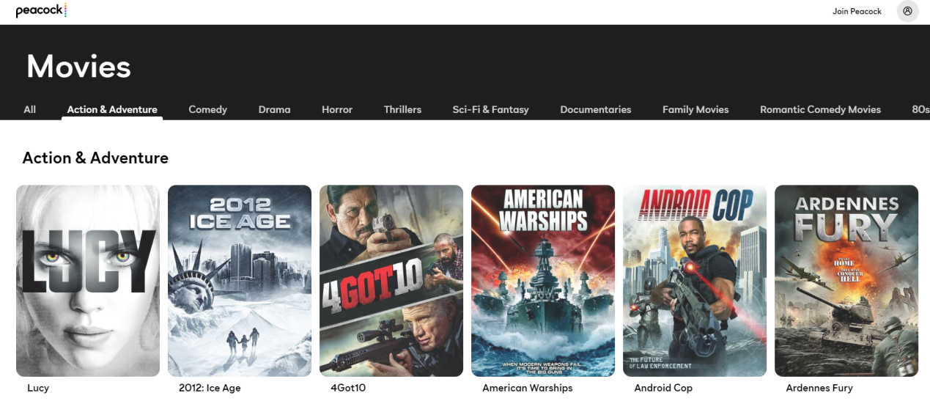The width and height of the screenshot is (930, 412).
Task: Open the Horror tab
Action: coord(337,109)
